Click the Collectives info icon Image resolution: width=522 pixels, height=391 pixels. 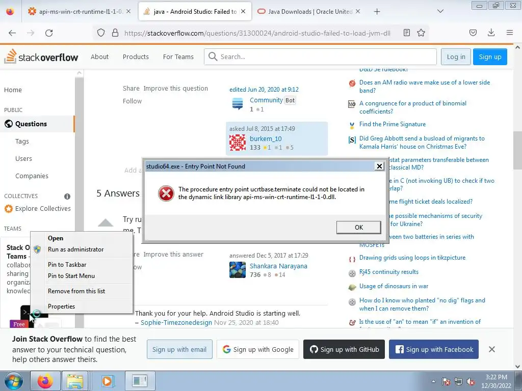67,197
